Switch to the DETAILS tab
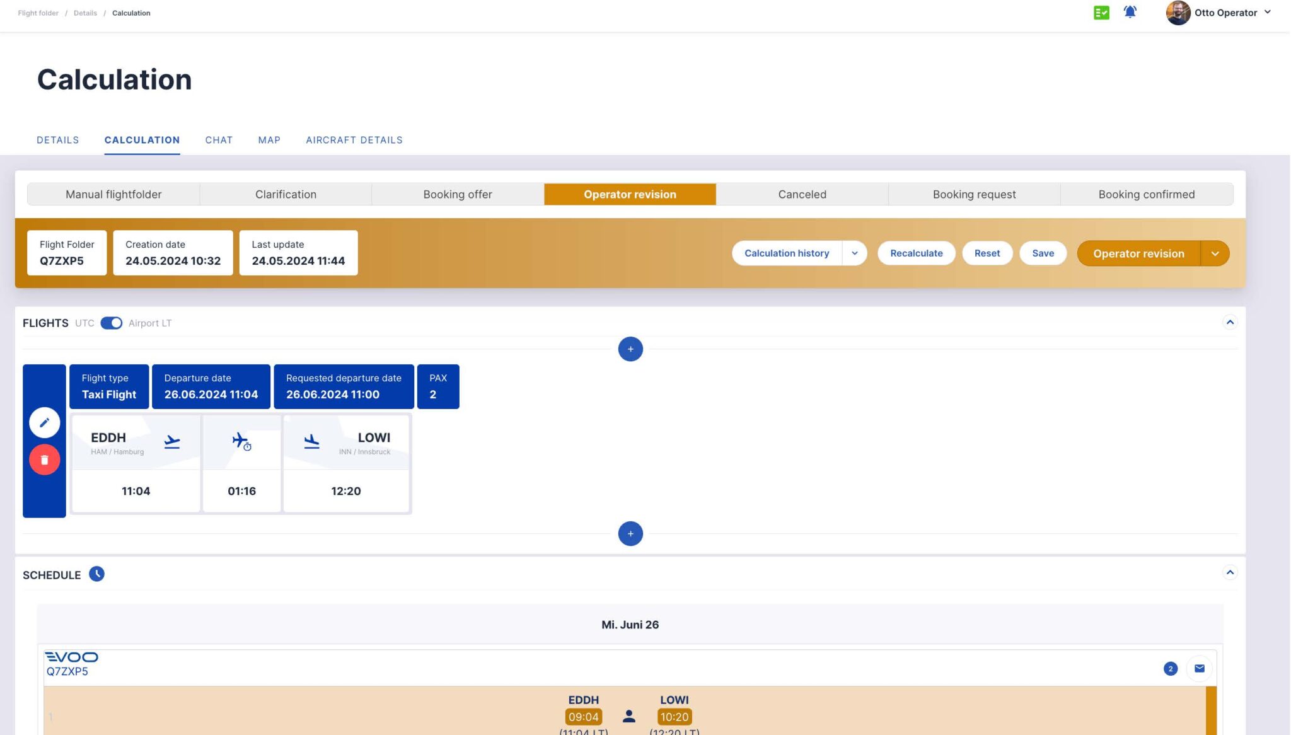The image size is (1291, 735). click(x=57, y=140)
